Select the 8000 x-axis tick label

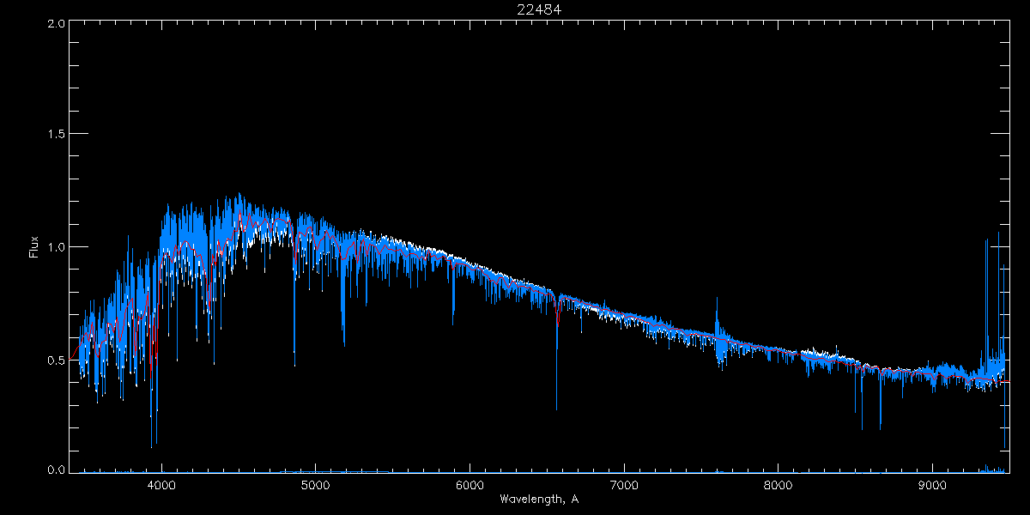(779, 485)
